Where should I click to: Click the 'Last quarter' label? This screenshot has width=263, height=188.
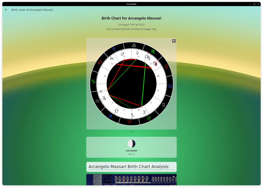(132, 151)
